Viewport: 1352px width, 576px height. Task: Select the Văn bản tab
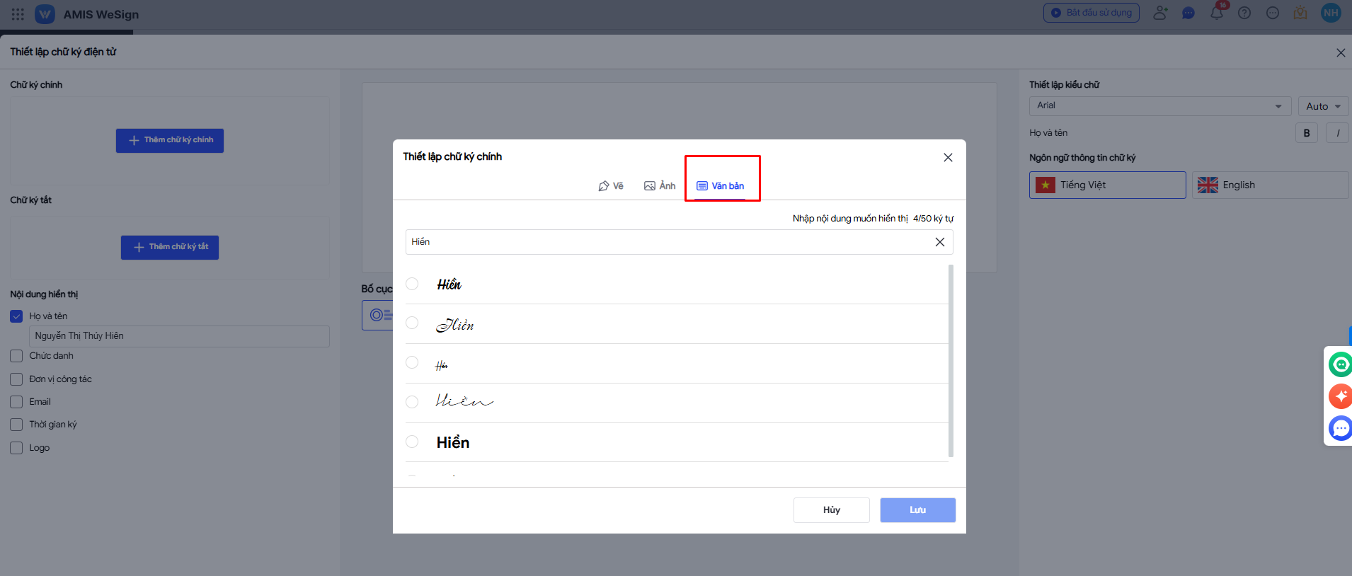coord(721,186)
